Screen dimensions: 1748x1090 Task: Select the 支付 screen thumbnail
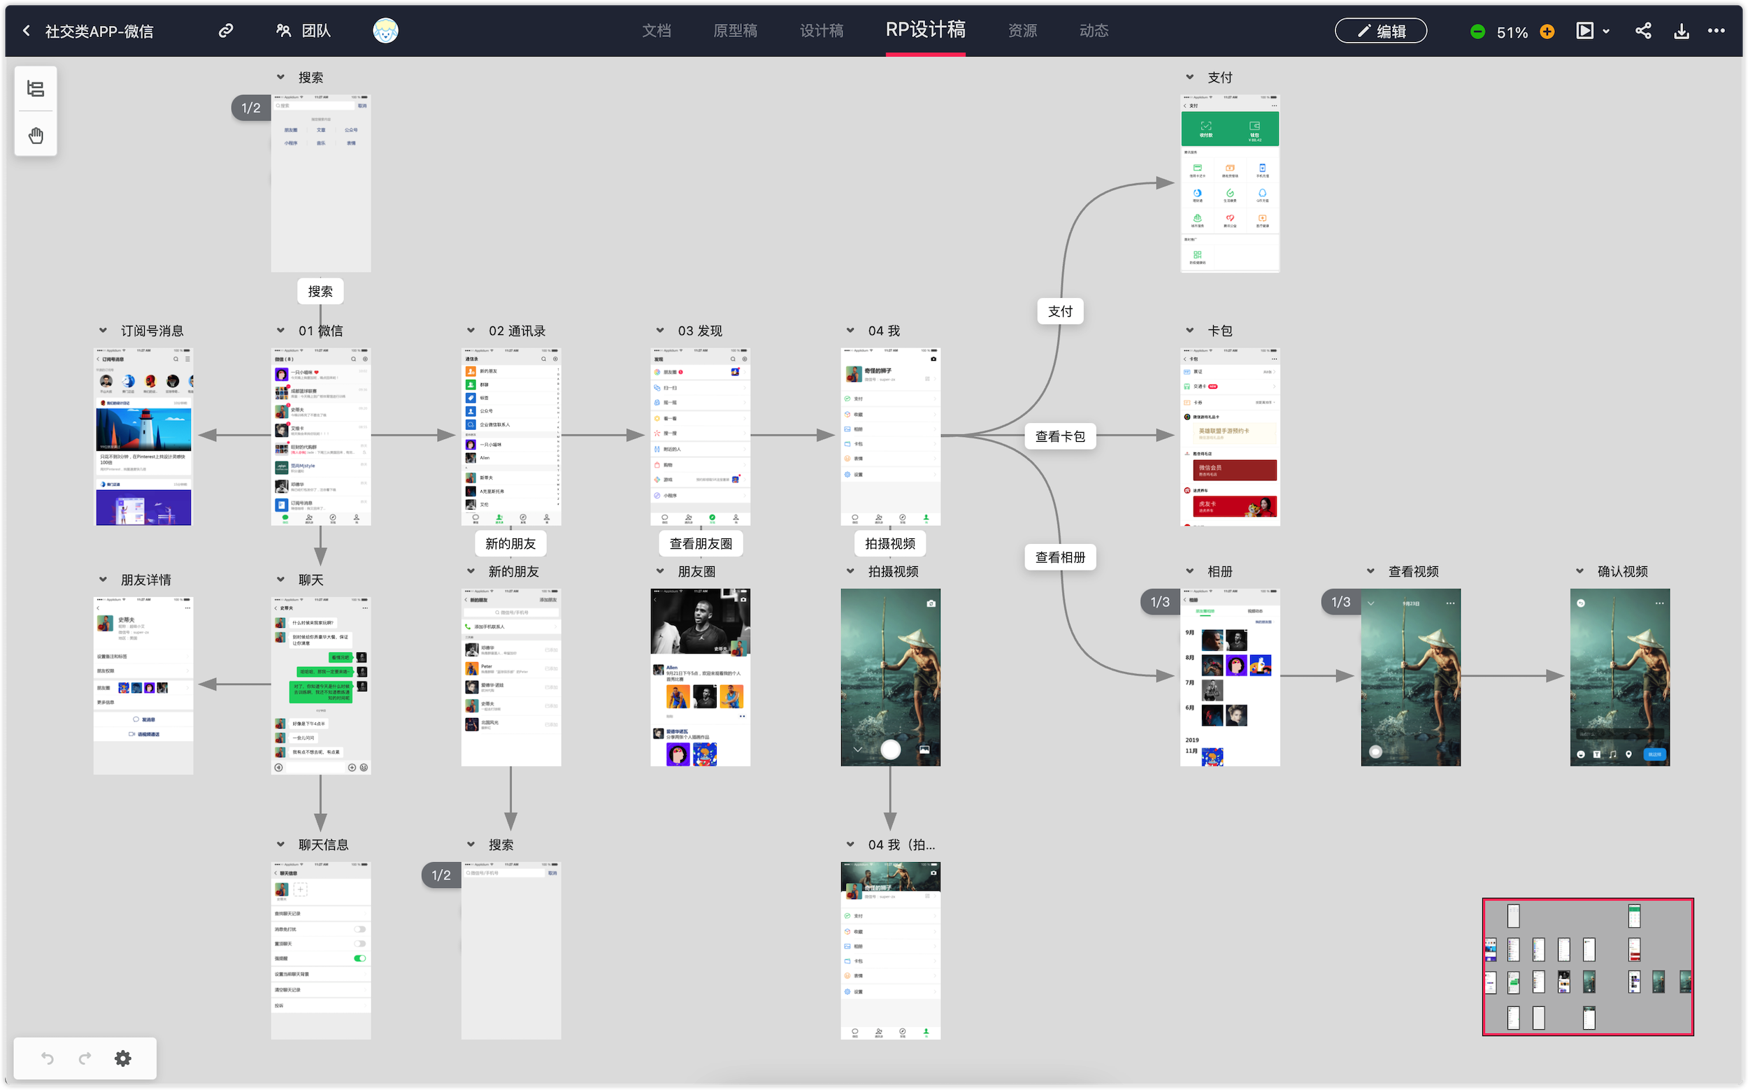click(x=1230, y=183)
